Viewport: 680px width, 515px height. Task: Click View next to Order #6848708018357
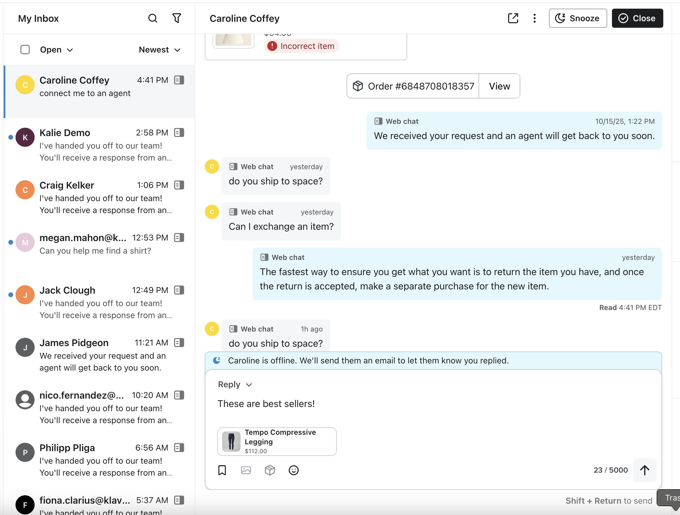pos(499,86)
